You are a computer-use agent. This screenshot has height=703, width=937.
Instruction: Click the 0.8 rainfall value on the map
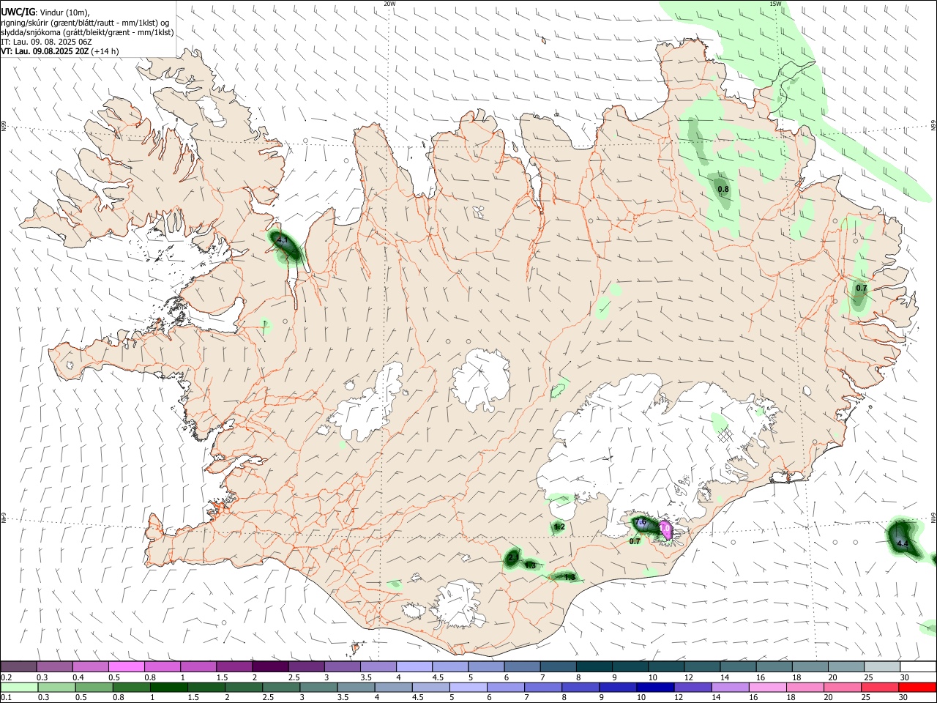pos(723,190)
